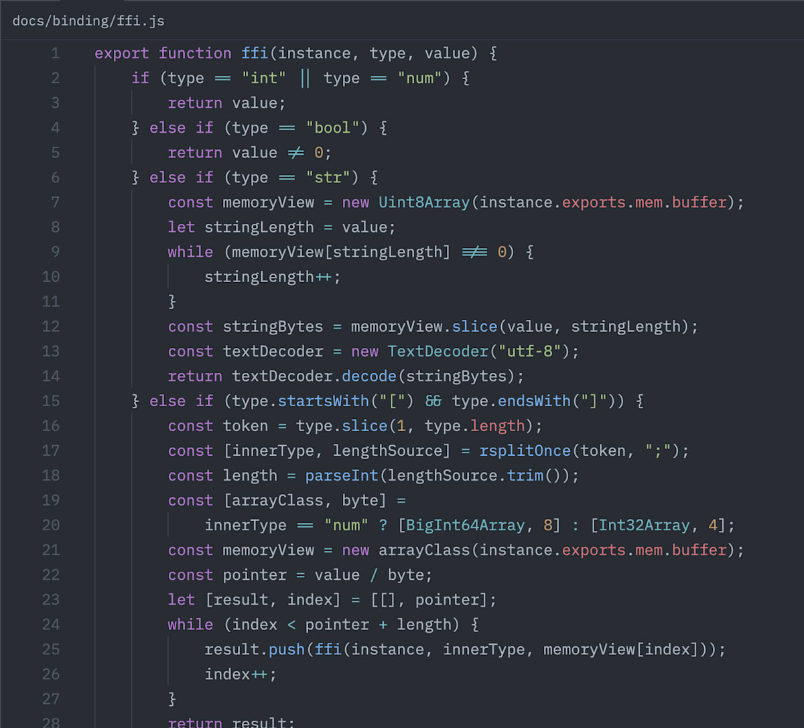The height and width of the screenshot is (728, 804).
Task: Click the 'export' keyword on line 1
Action: coord(122,53)
